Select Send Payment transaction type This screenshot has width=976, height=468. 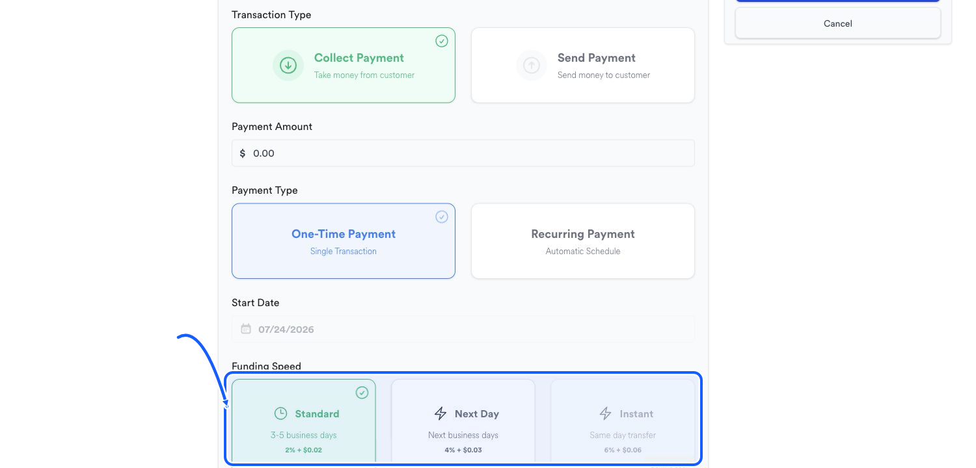(583, 65)
